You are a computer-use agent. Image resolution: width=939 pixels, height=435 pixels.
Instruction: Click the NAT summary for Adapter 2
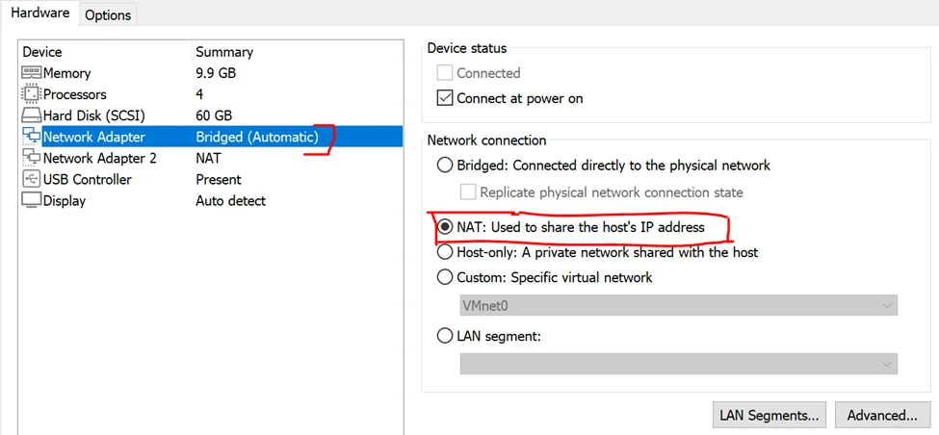(x=208, y=158)
